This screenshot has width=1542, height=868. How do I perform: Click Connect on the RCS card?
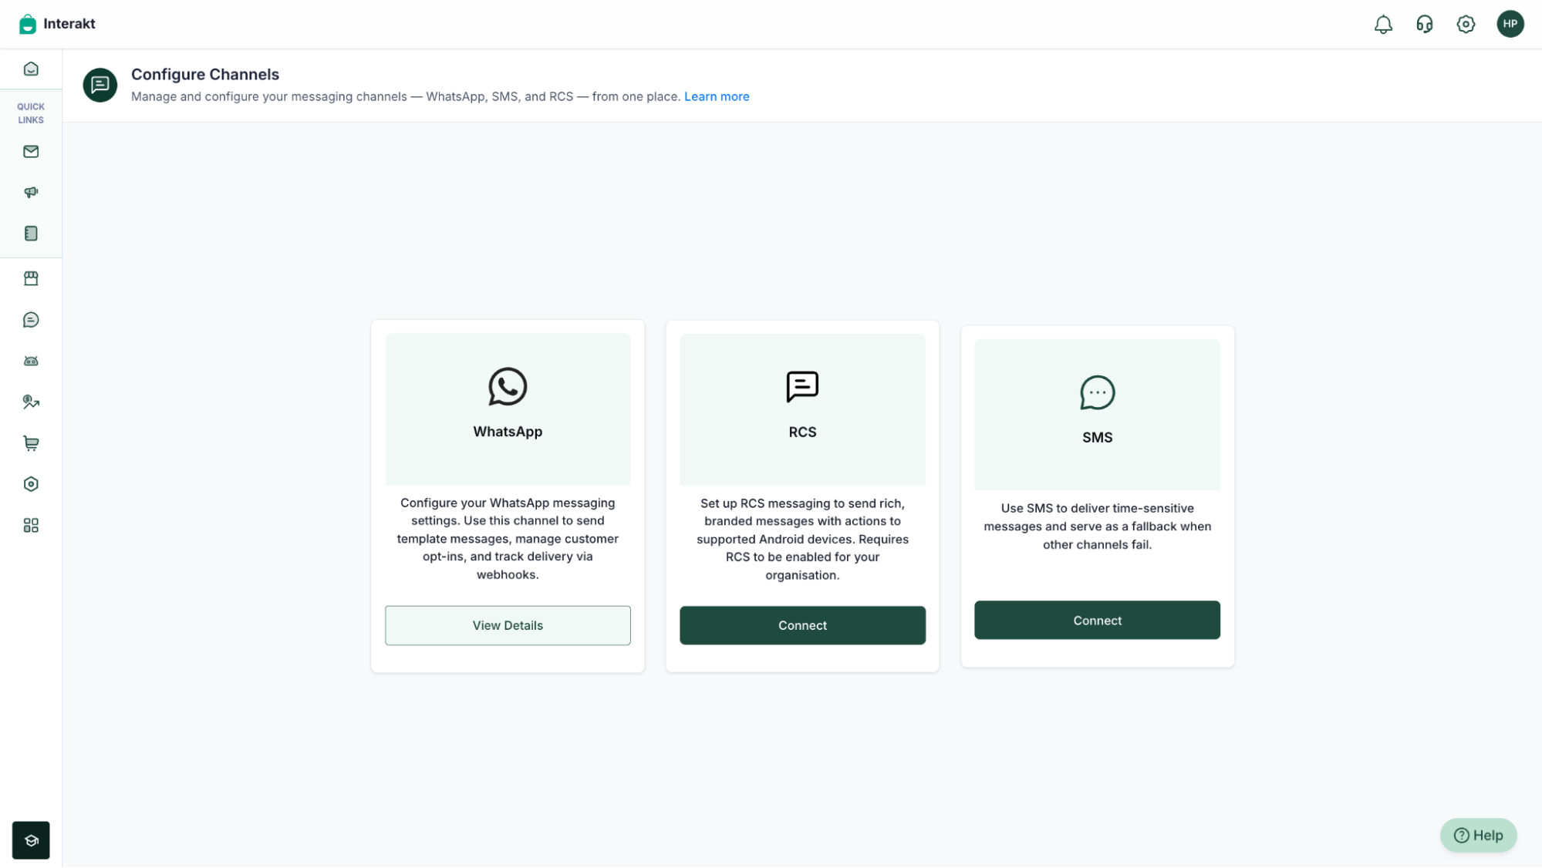coord(802,625)
